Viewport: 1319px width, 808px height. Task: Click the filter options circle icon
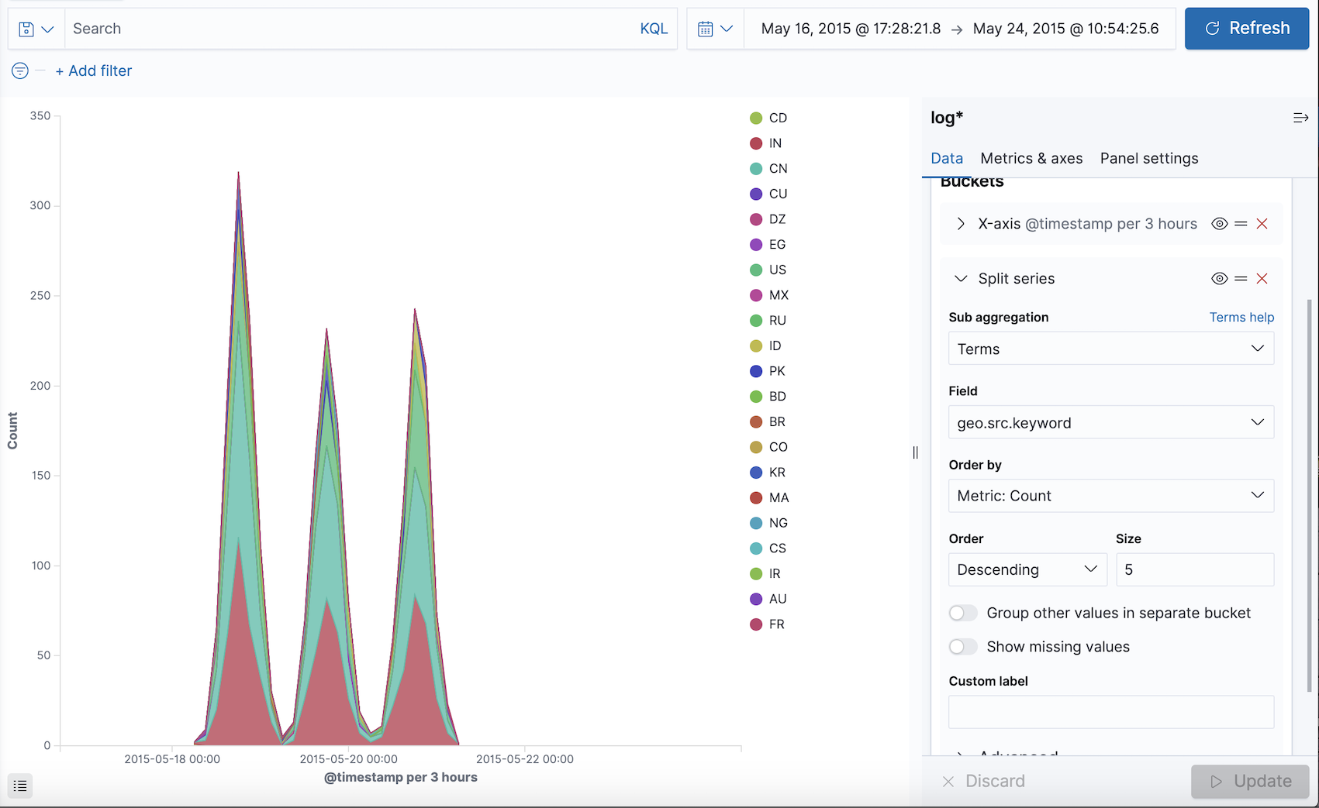point(20,71)
